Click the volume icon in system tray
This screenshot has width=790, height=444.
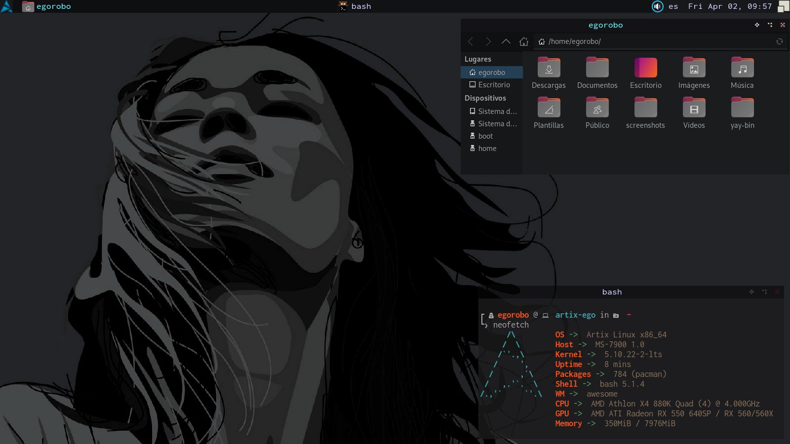coord(657,6)
